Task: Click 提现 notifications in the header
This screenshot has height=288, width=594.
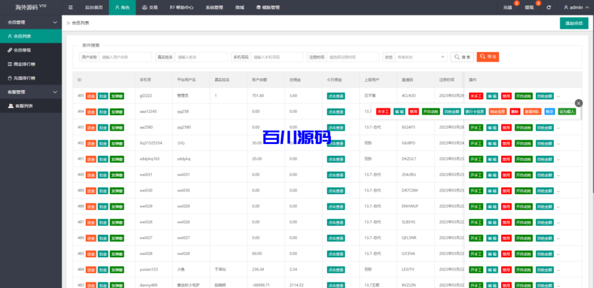Action: (x=529, y=8)
